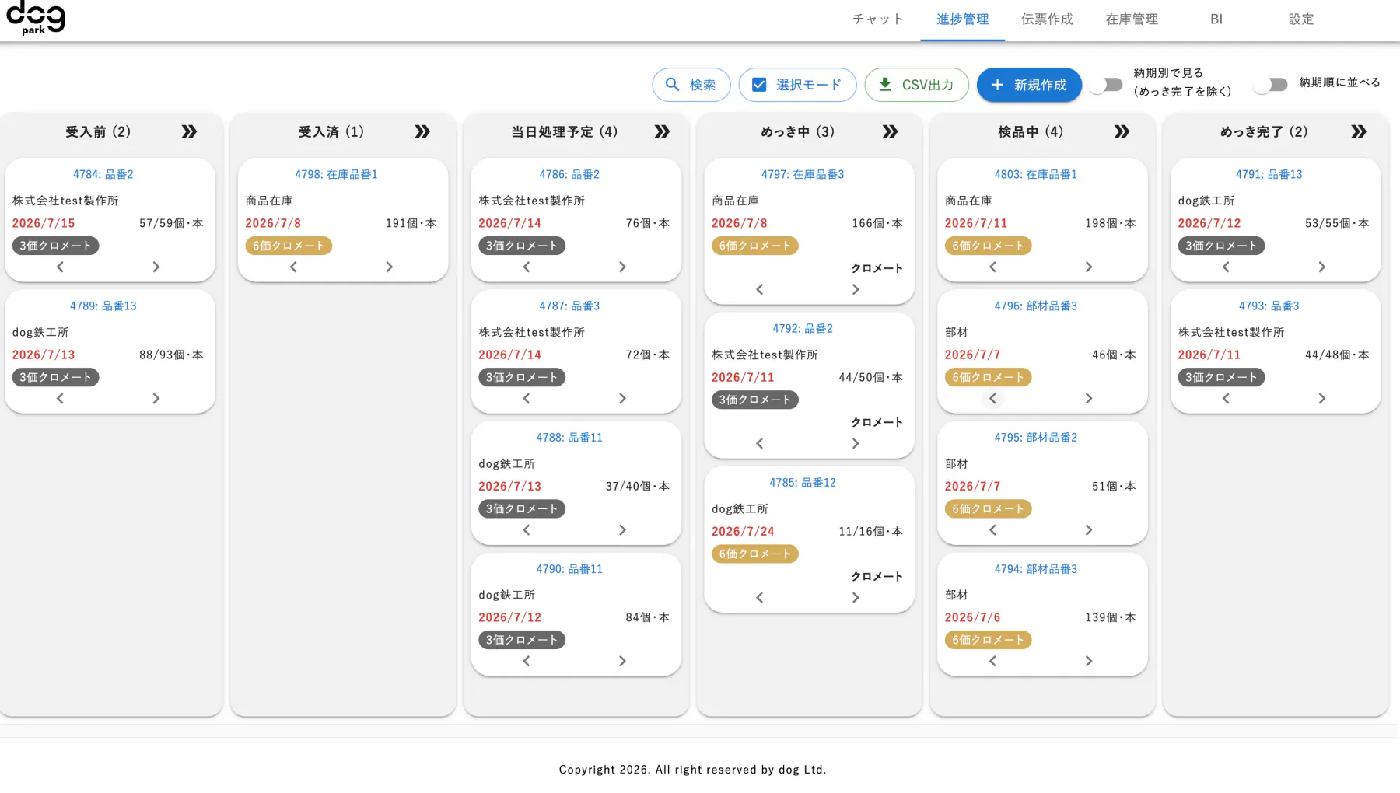Click the double-arrow icon in 検品中 column header
Screen dimensions: 1400x793
(1122, 132)
